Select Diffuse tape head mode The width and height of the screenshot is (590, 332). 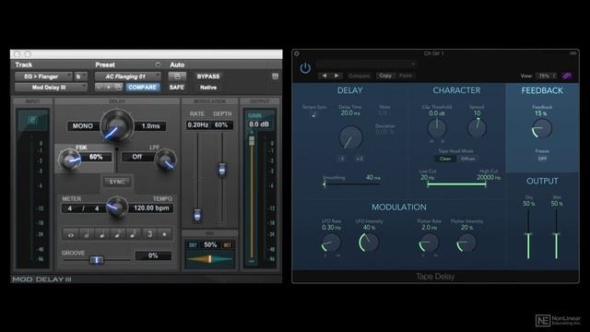[x=467, y=159]
